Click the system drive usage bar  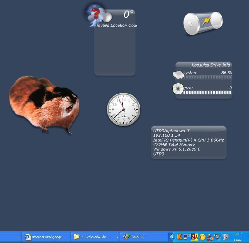[207, 77]
